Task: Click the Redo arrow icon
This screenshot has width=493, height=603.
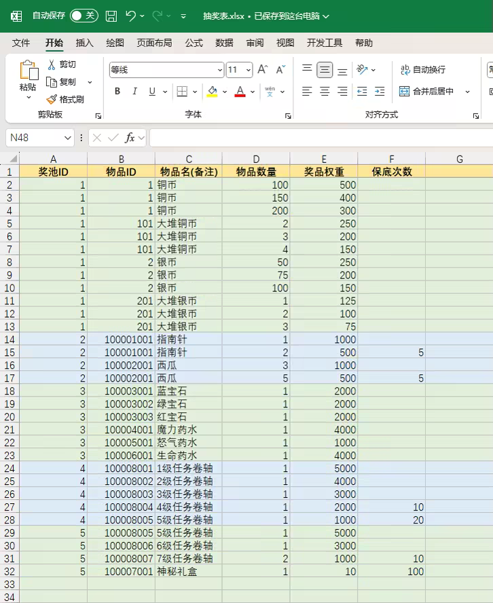Action: [x=158, y=16]
